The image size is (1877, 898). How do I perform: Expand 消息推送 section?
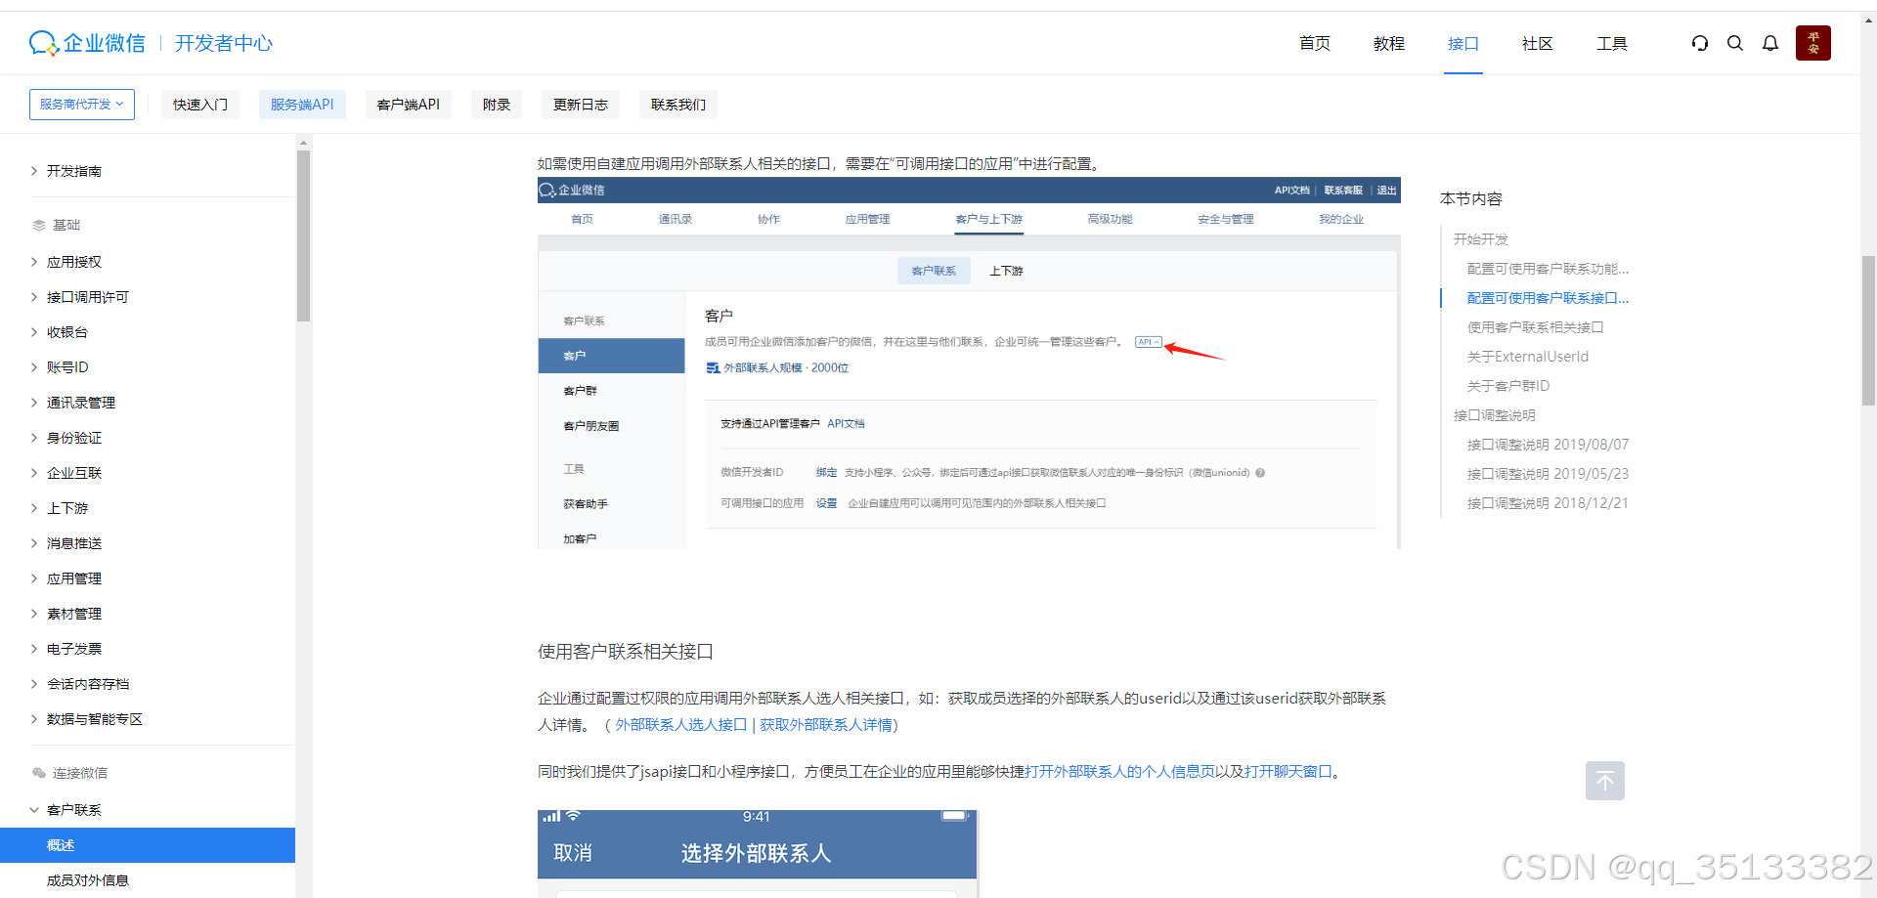coord(73,543)
